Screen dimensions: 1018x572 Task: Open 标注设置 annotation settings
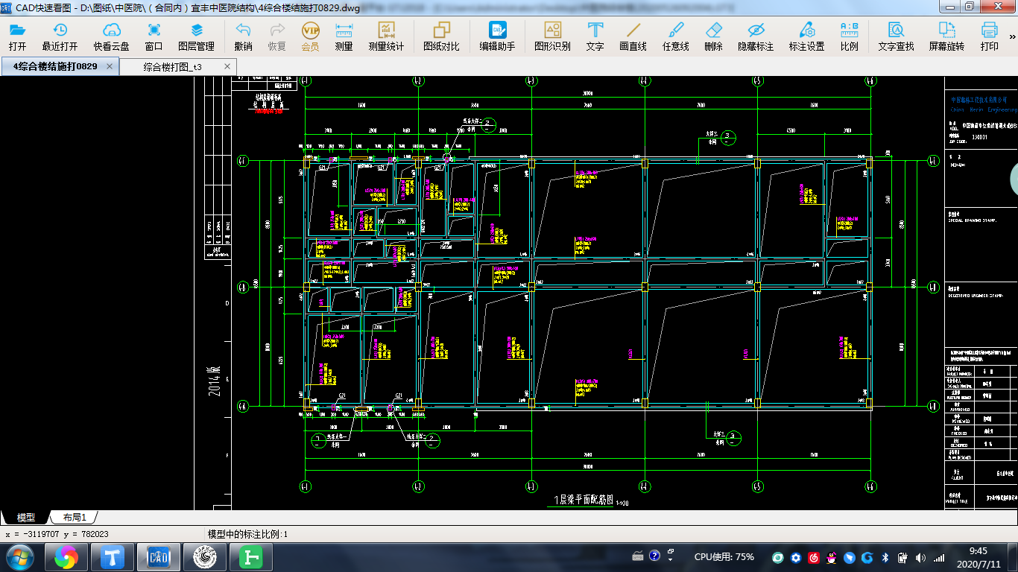coord(807,36)
